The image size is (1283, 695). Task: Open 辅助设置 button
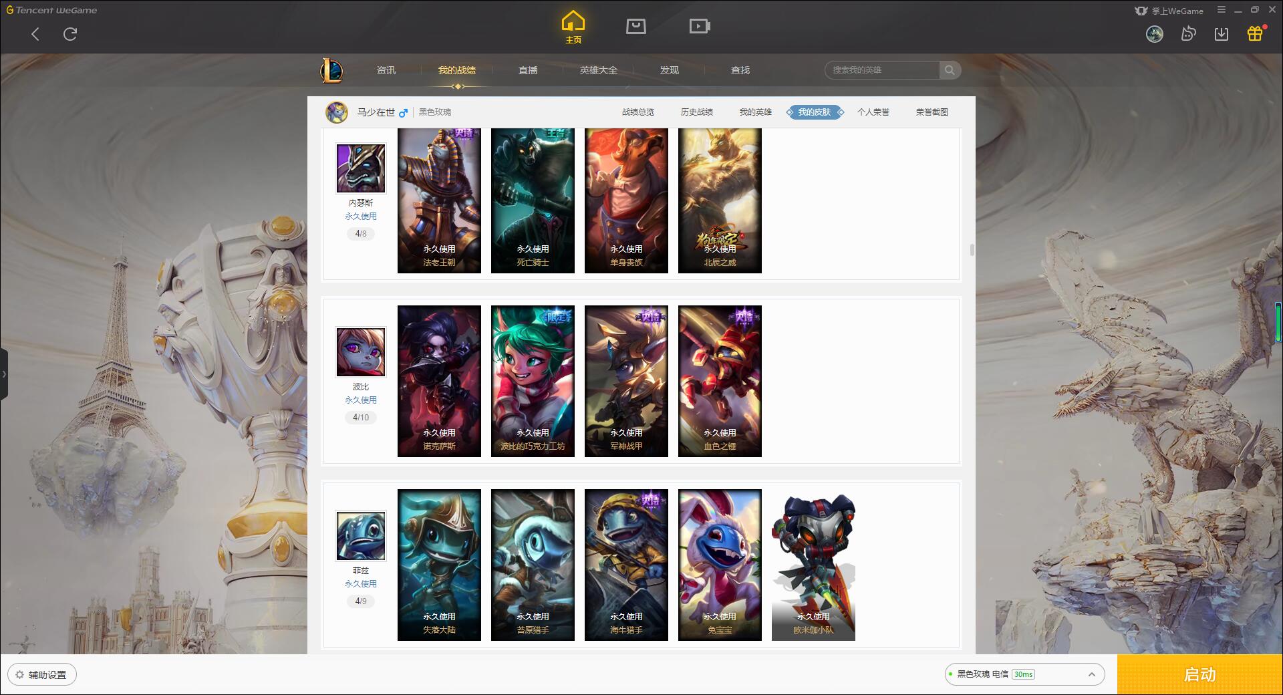click(x=42, y=675)
